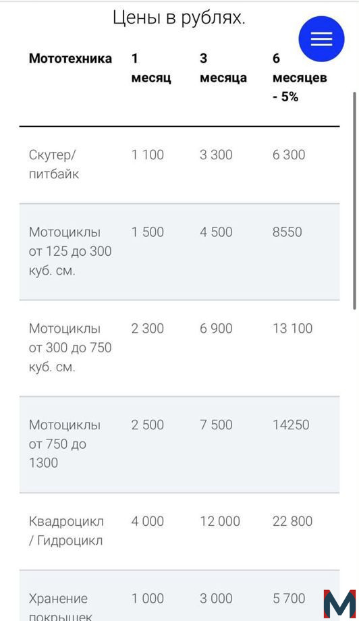This screenshot has width=359, height=621.
Task: Click the Мотоциклы от 750 до 1300 label
Action: pos(65,443)
